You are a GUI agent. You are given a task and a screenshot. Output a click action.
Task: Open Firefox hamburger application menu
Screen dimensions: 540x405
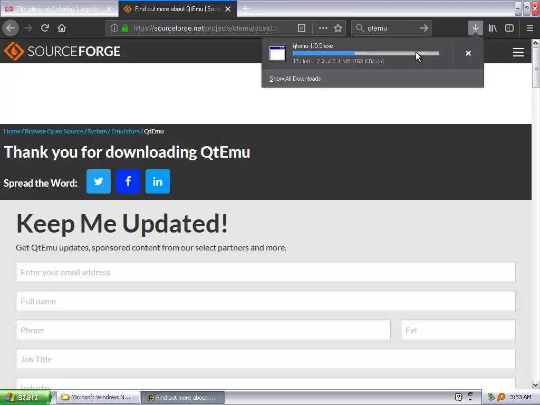530,28
